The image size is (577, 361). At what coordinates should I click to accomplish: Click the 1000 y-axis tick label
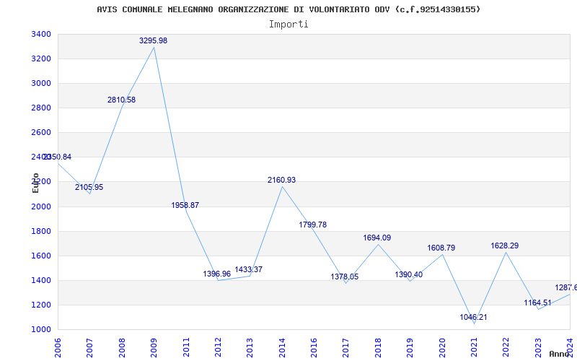click(41, 330)
